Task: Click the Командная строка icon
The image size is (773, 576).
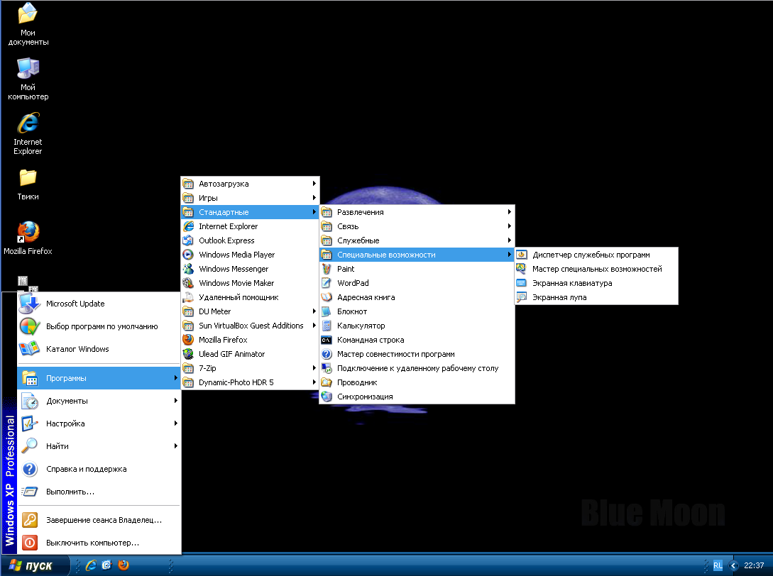Action: pos(327,340)
